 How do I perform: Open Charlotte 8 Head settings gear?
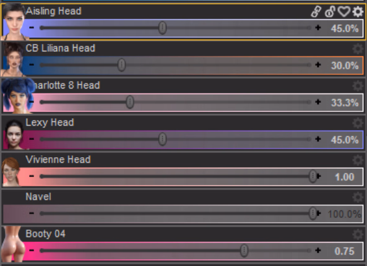[358, 85]
